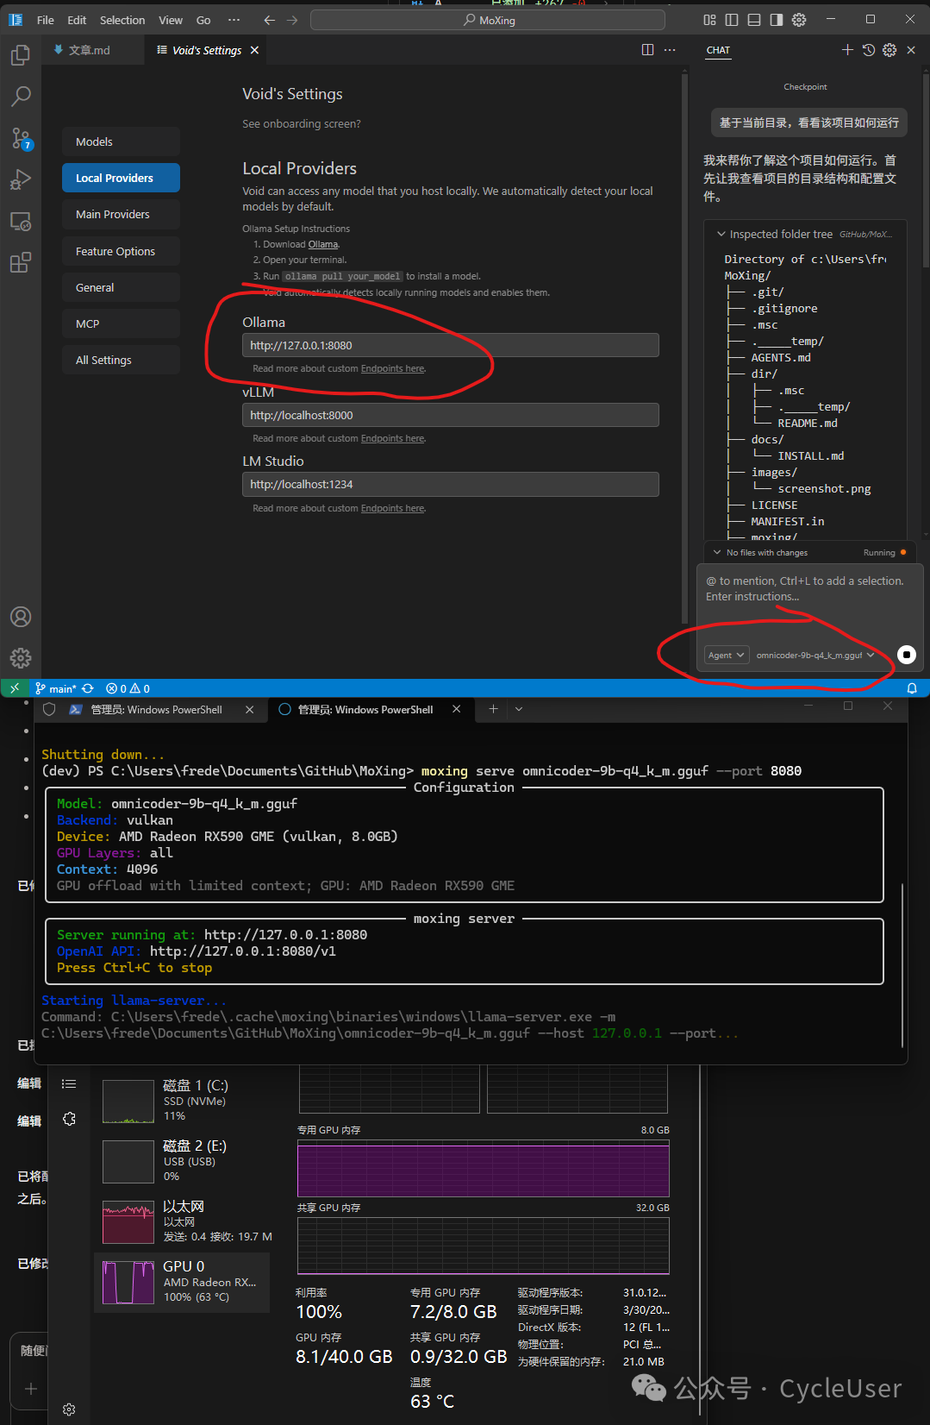Click the MoXing command center search bar

tap(488, 20)
